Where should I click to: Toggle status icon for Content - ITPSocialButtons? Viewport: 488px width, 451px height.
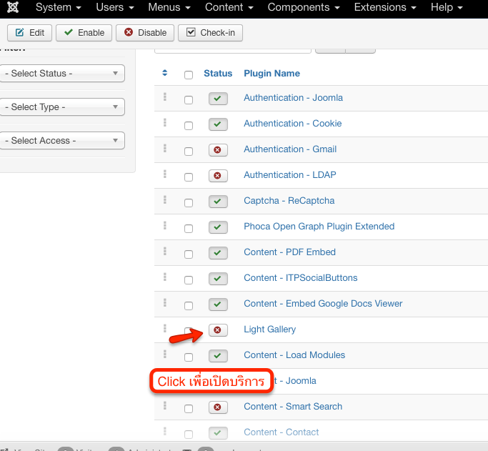[218, 279]
